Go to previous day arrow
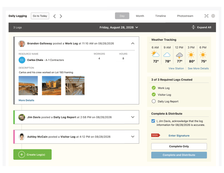 54,16
